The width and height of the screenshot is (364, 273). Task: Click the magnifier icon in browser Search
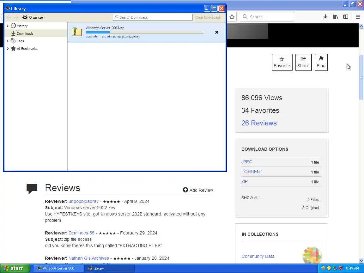tap(245, 17)
